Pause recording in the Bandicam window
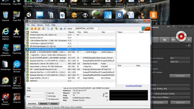Viewport: 194px width, 109px height. coord(189,40)
